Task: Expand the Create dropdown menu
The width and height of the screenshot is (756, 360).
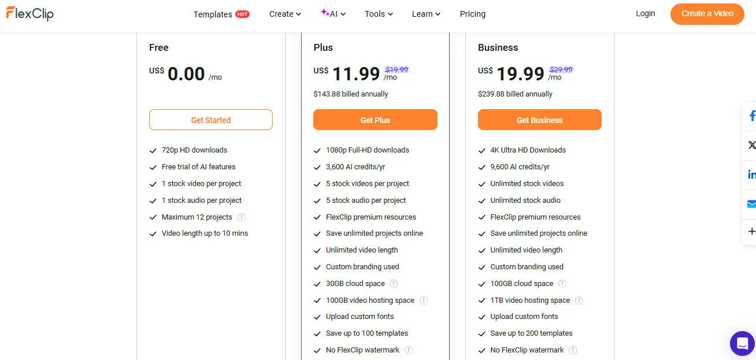Action: tap(285, 13)
